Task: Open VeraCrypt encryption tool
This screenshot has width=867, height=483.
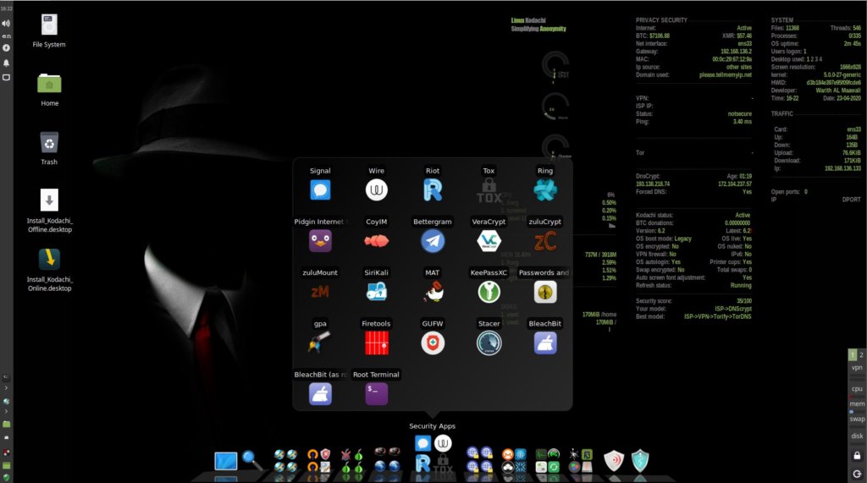Action: [x=489, y=241]
